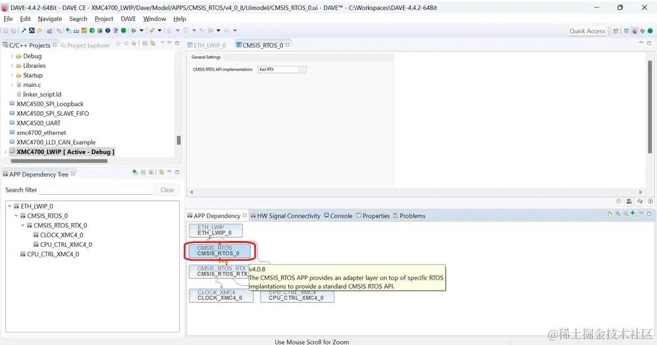Image resolution: width=657 pixels, height=345 pixels.
Task: Click the Build hammer toolbar icon
Action: pyautogui.click(x=24, y=30)
